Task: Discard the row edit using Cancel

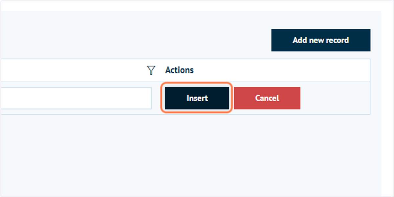Action: [267, 98]
